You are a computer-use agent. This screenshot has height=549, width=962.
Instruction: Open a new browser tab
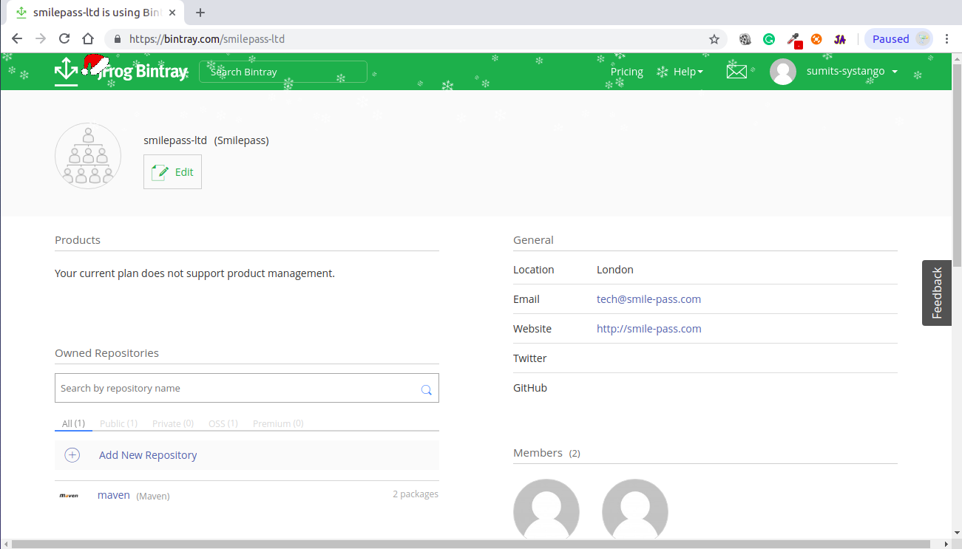point(200,13)
